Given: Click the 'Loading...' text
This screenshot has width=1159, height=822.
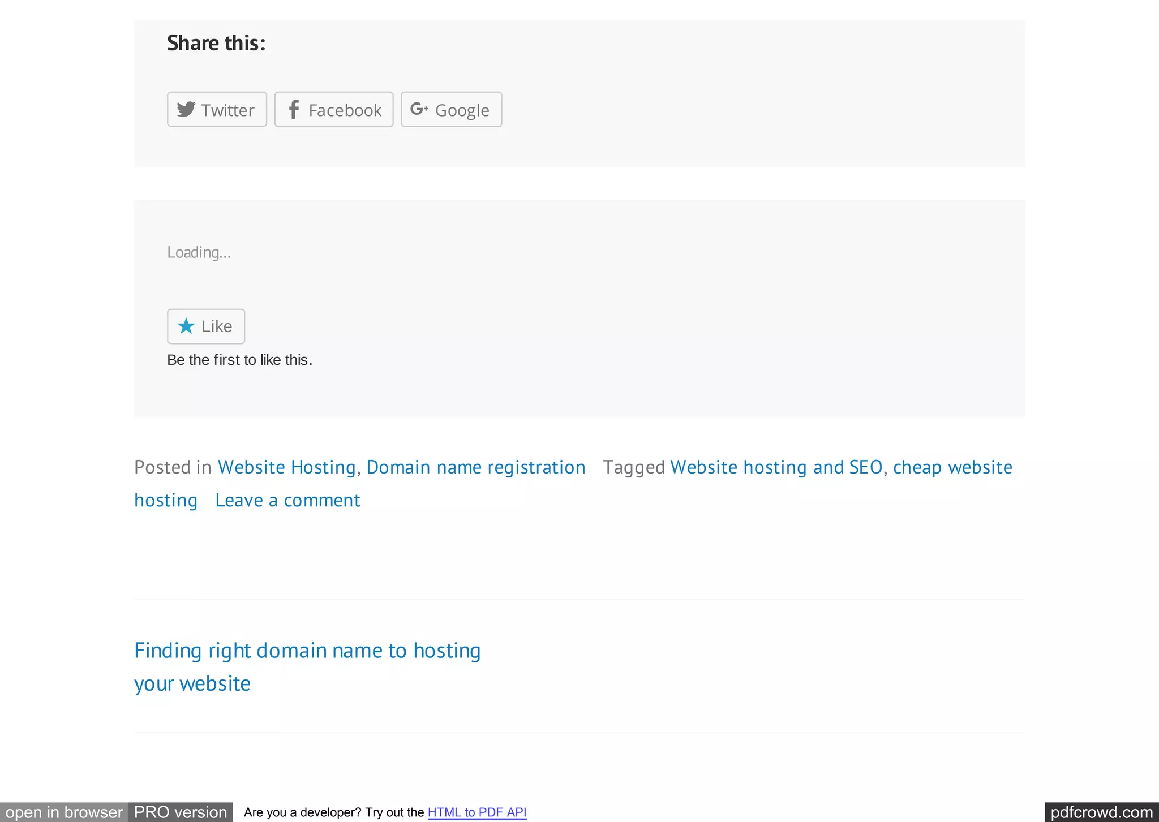Looking at the screenshot, I should 199,252.
